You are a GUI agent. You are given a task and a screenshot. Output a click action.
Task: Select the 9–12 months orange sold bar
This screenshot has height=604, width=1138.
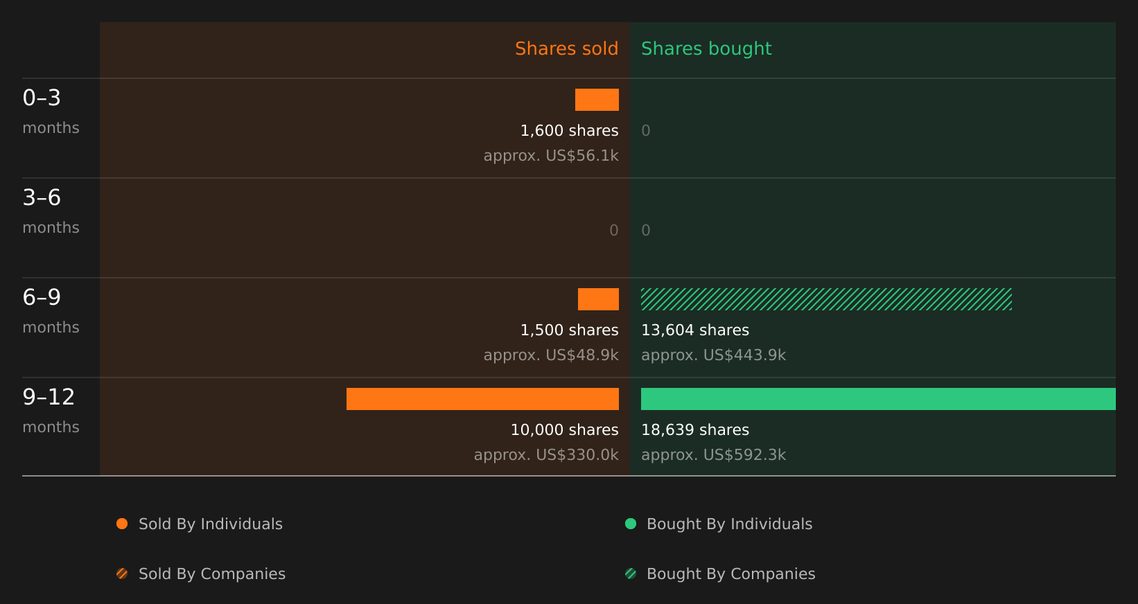point(482,399)
